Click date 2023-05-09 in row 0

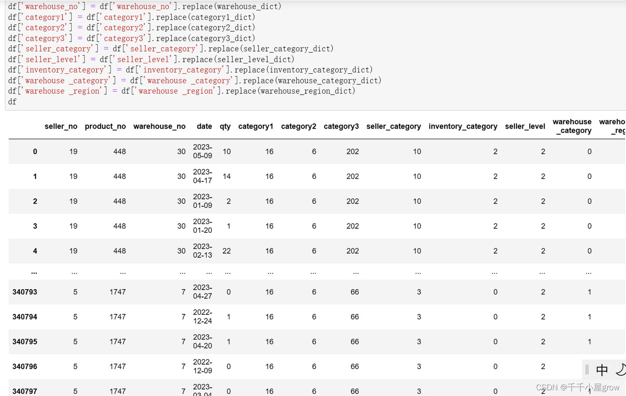pyautogui.click(x=203, y=152)
